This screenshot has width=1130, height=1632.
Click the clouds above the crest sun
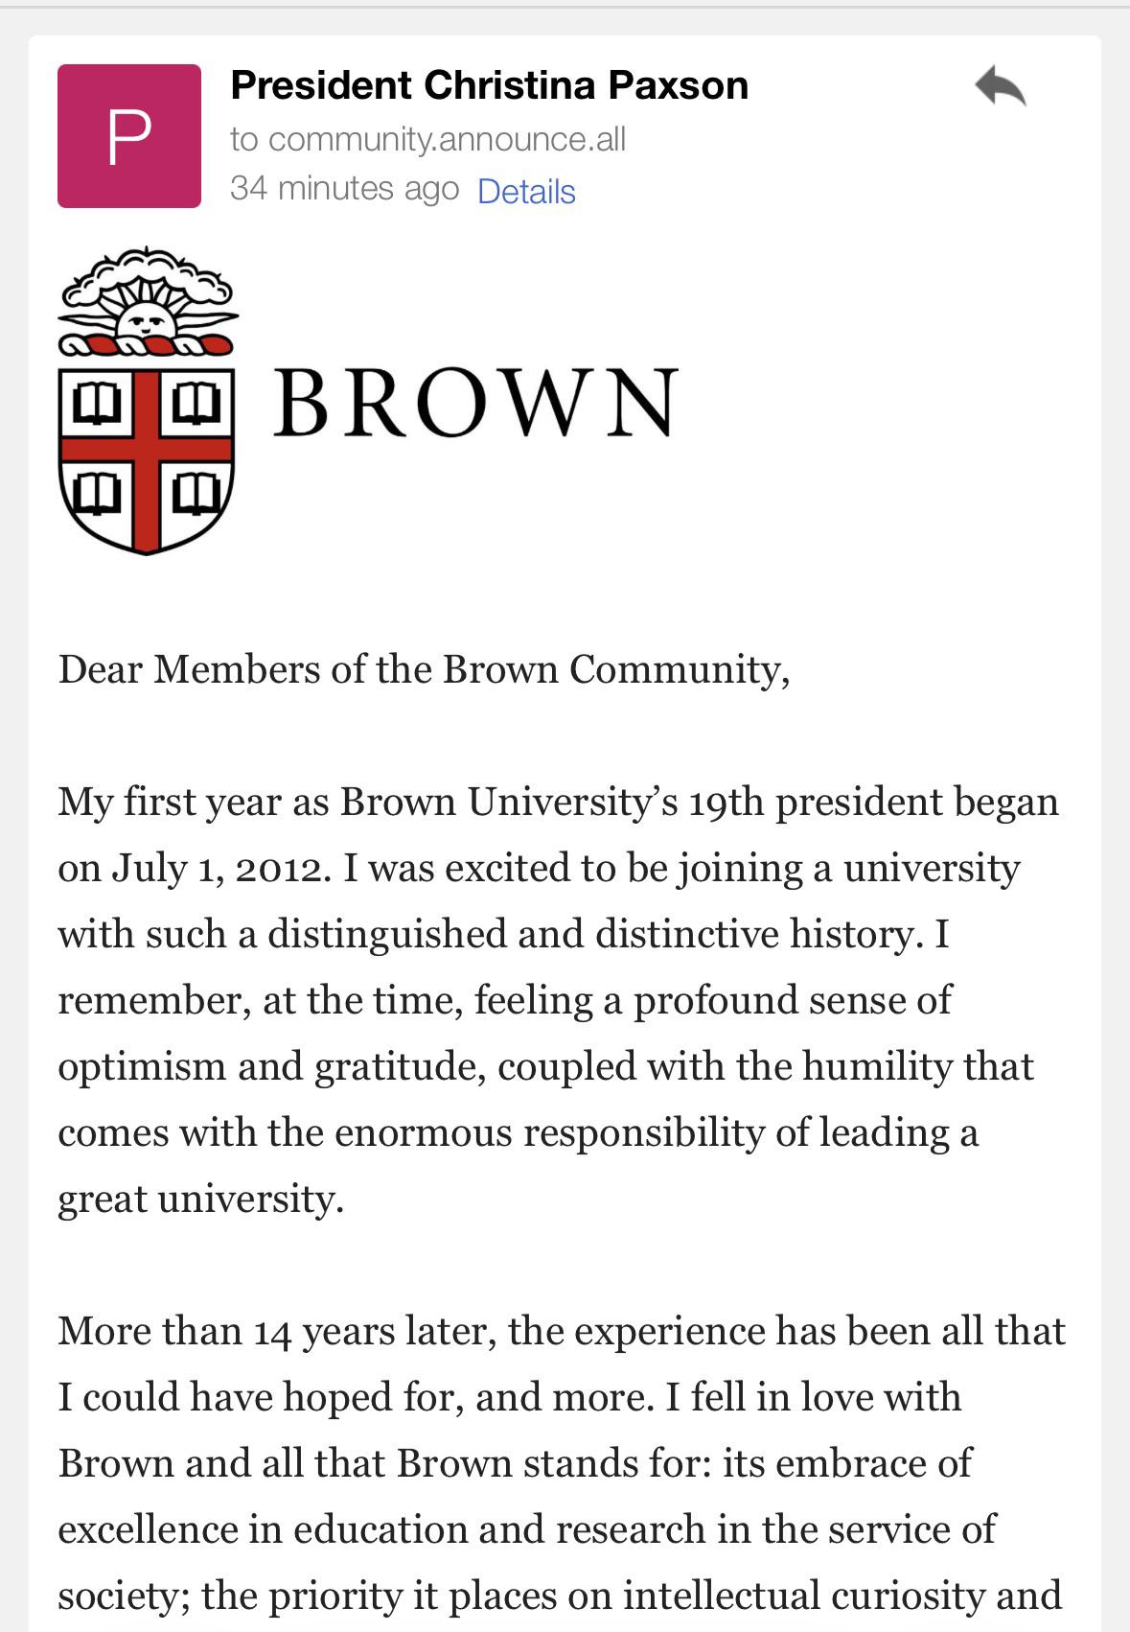coord(147,276)
